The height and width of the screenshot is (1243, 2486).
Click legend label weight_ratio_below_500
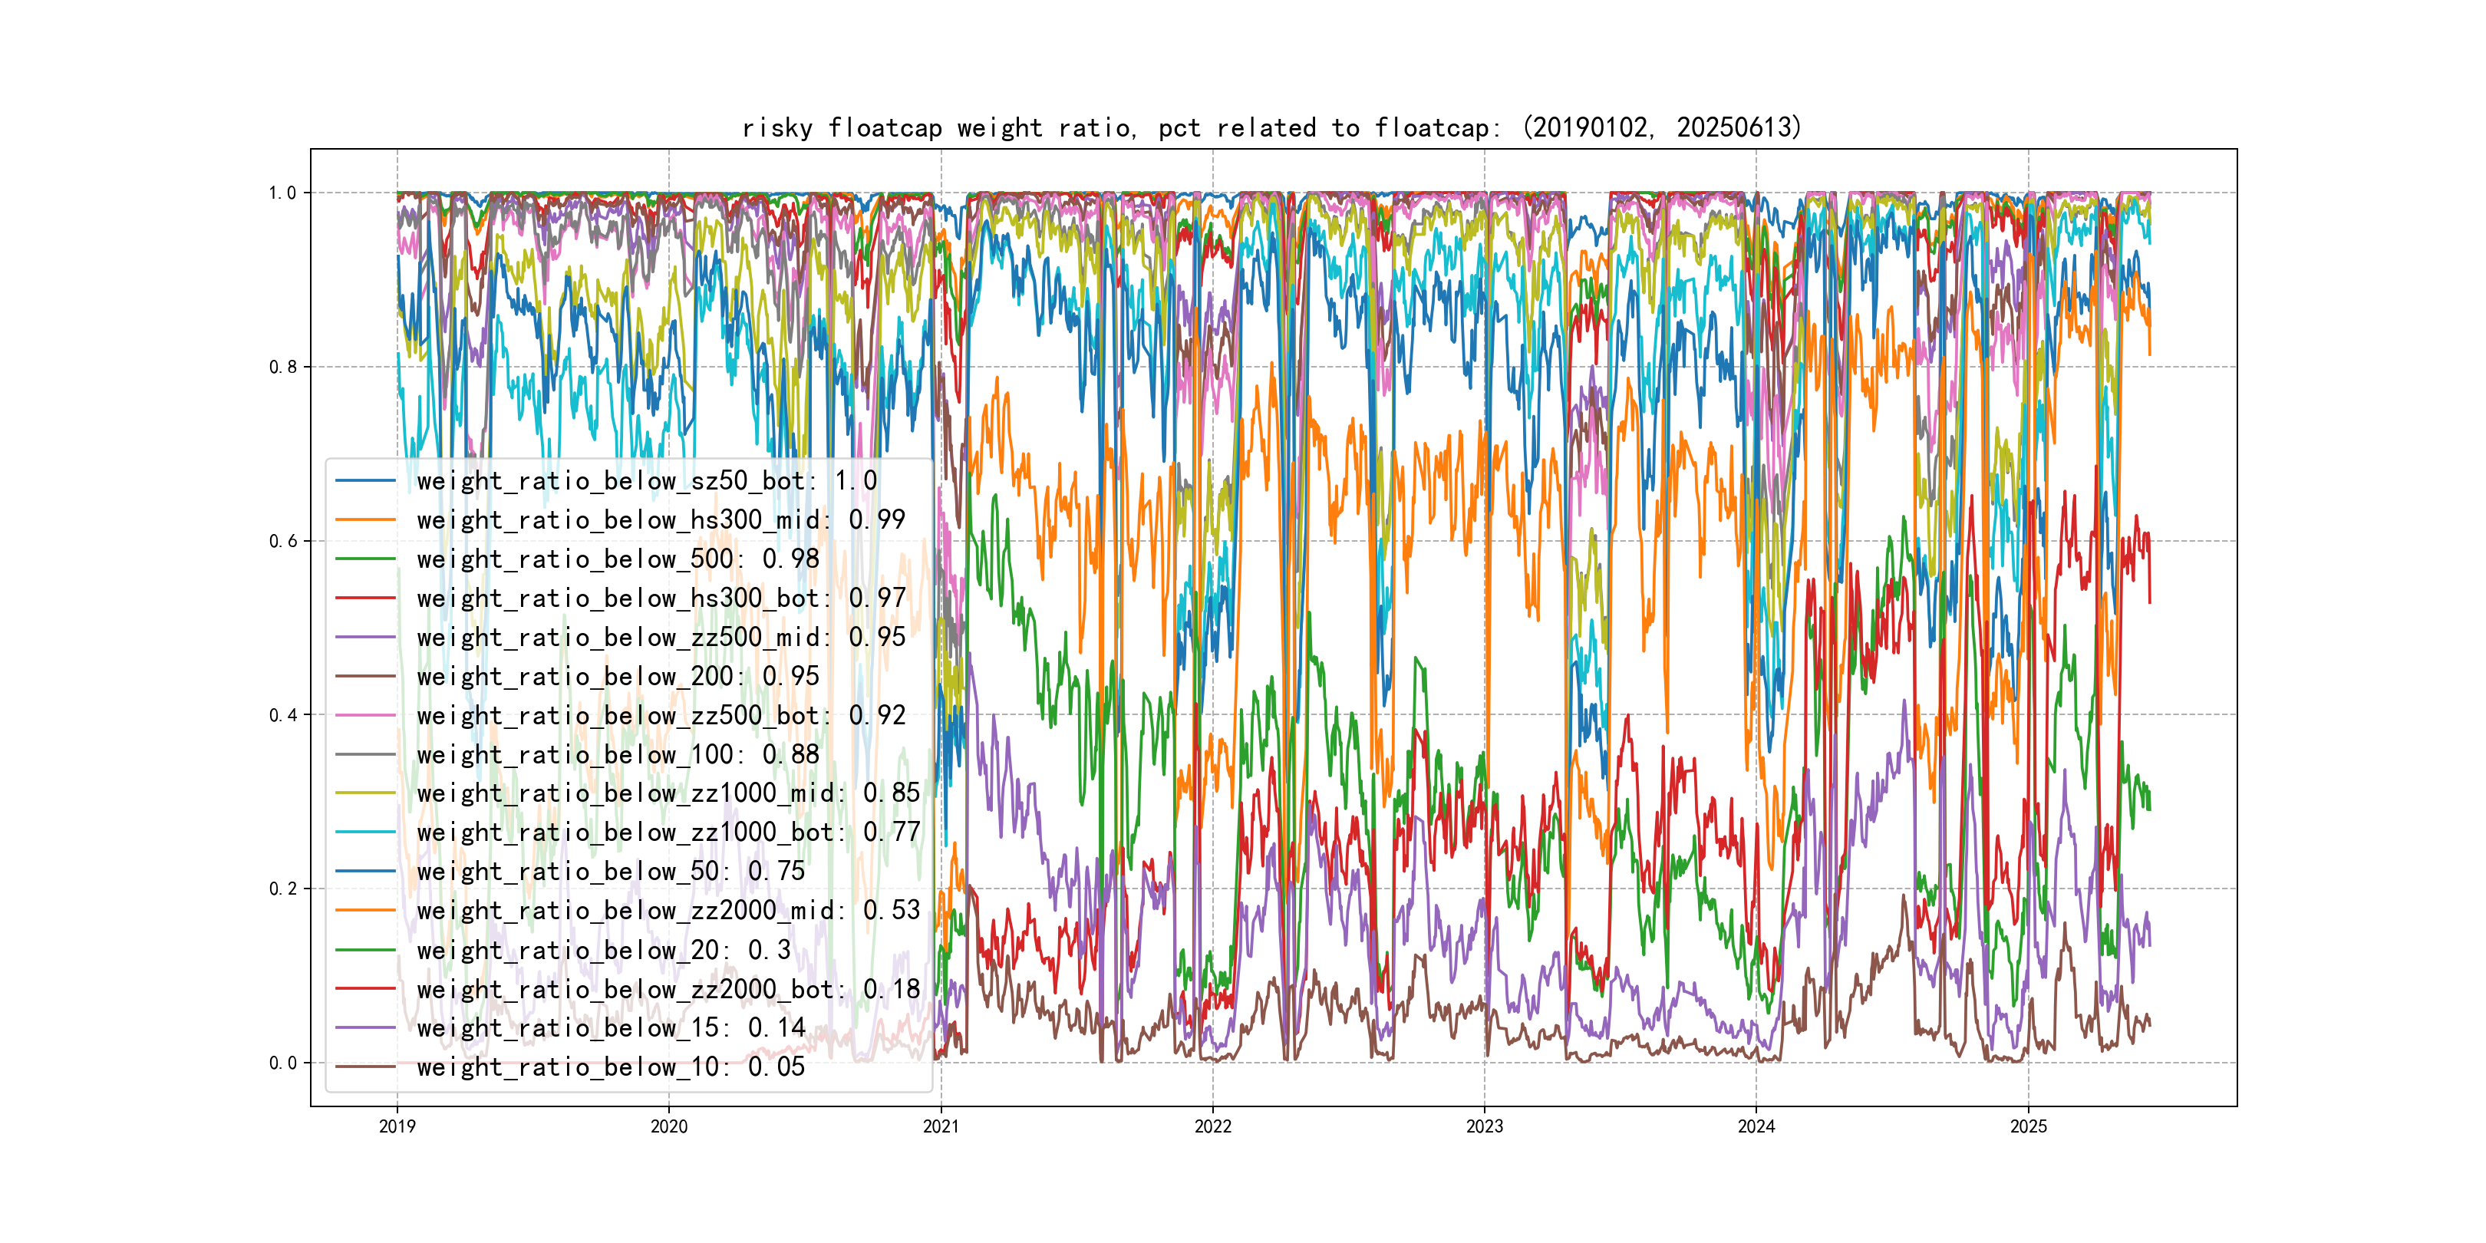pos(618,559)
